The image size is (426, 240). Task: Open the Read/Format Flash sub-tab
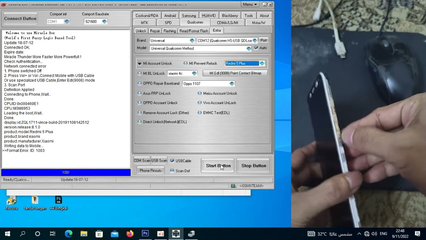tap(194, 31)
